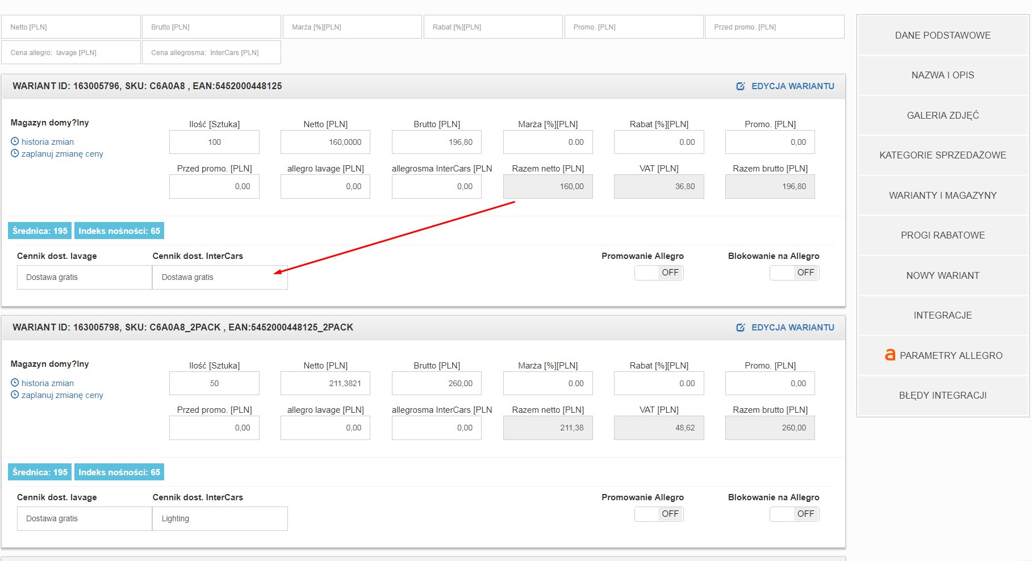1032x561 pixels.
Task: Click the clock icon beside 2PACK variant's historia zmian
Action: (15, 383)
